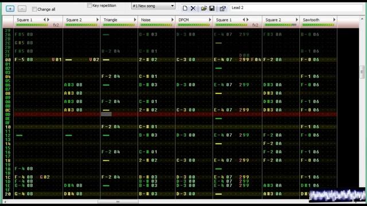Select the V01 effect in row 00
Screen dimensions: 367x206
[56, 60]
